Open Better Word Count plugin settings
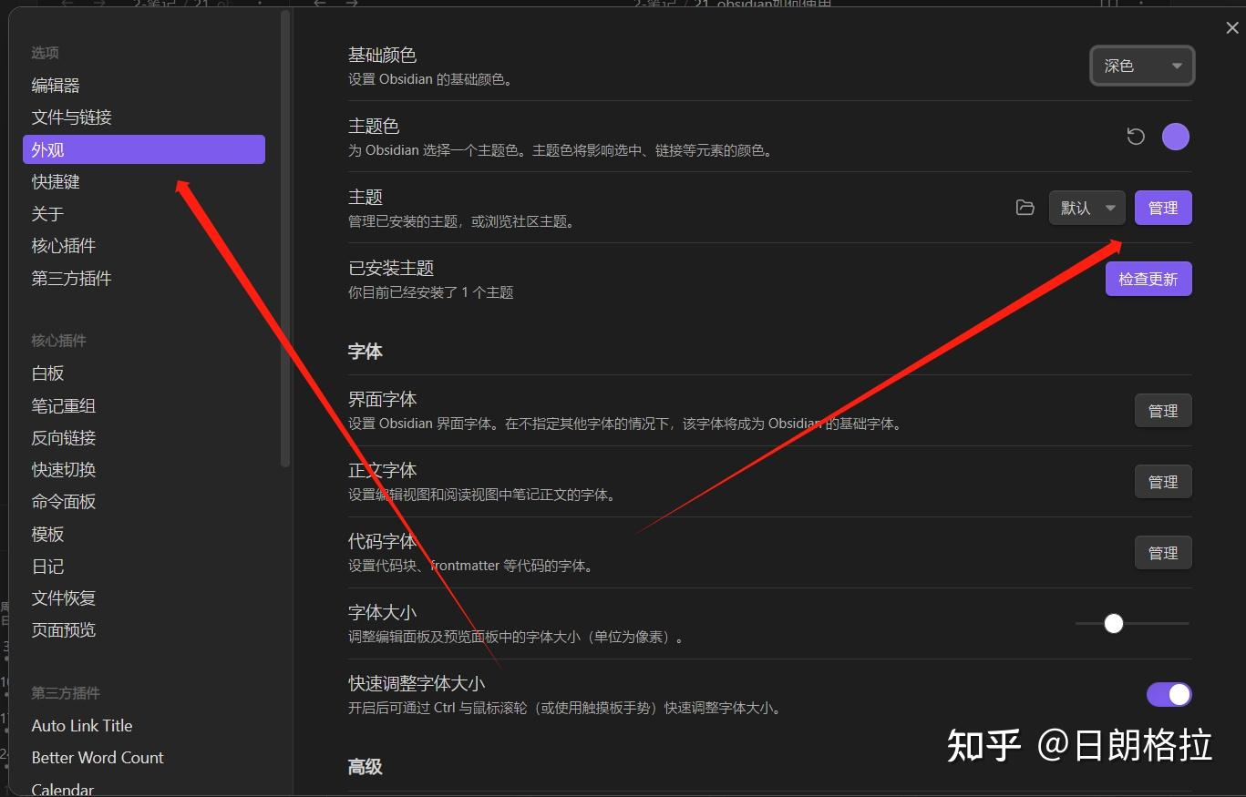This screenshot has width=1246, height=797. tap(98, 757)
